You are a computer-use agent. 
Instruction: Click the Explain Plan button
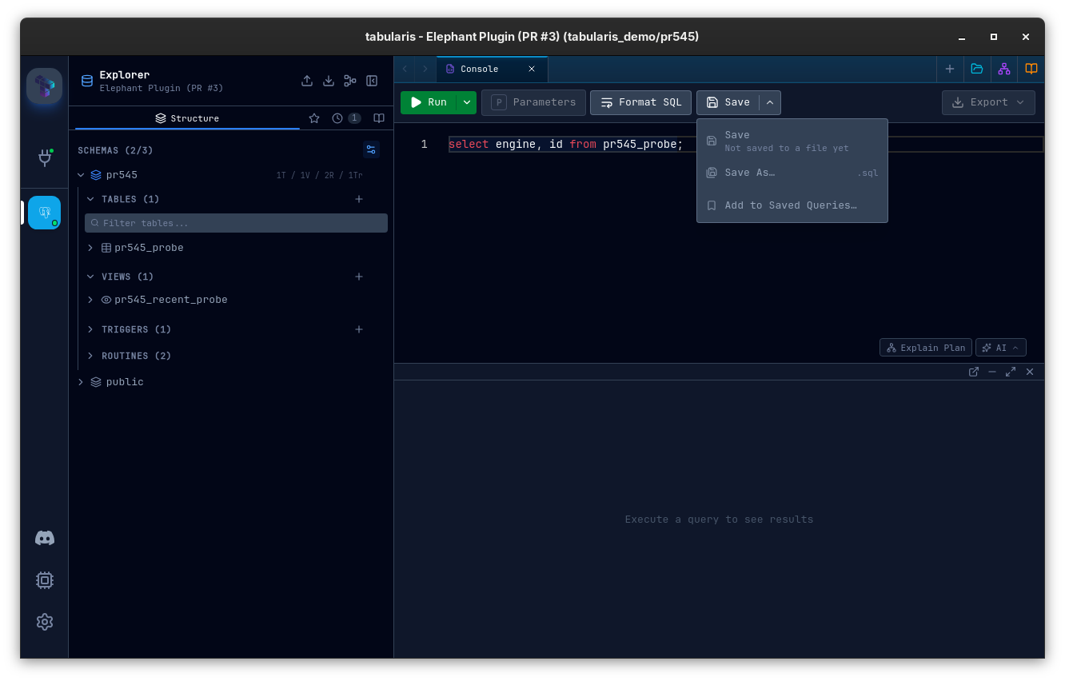click(926, 348)
